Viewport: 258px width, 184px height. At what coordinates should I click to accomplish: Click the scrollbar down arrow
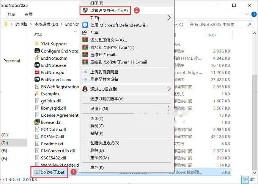click(x=255, y=173)
